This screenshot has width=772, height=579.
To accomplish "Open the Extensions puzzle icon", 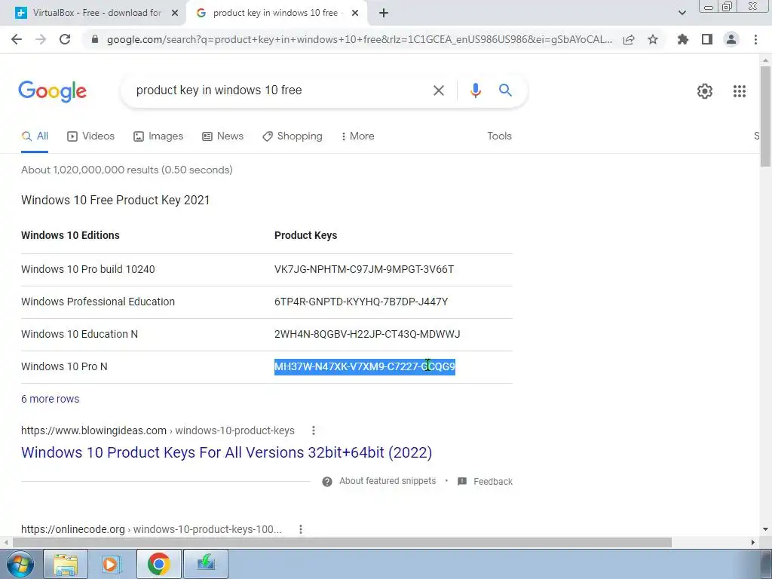I will pyautogui.click(x=683, y=39).
